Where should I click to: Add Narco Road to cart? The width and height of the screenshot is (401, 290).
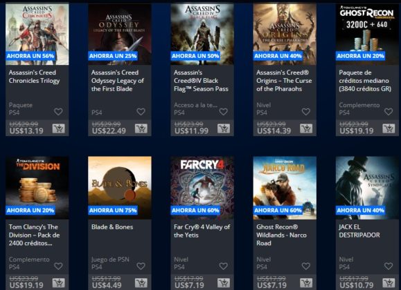tap(306, 283)
